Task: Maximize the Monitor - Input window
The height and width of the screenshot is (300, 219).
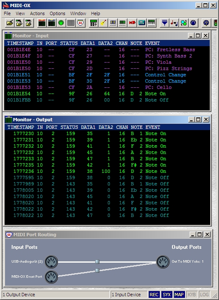Action: tap(198, 36)
